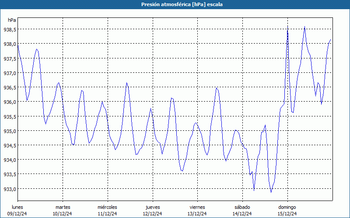Screen dimensions: 350x218
Task: Select the 938,0 axis value
Action: click(10, 44)
